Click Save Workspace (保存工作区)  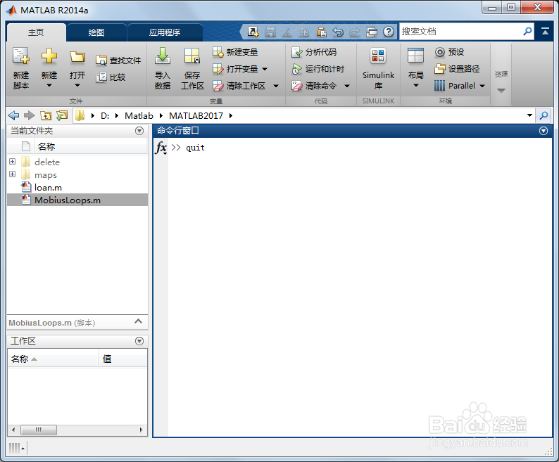pyautogui.click(x=192, y=68)
